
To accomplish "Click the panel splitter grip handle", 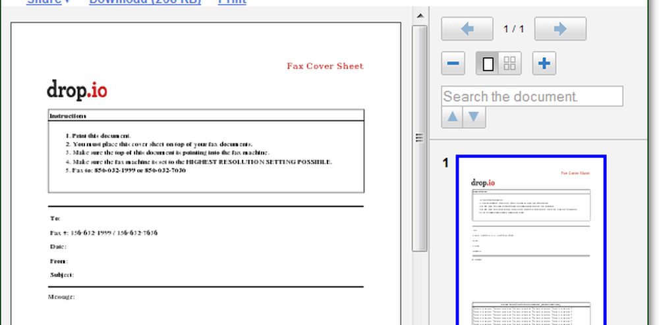I will [x=418, y=137].
